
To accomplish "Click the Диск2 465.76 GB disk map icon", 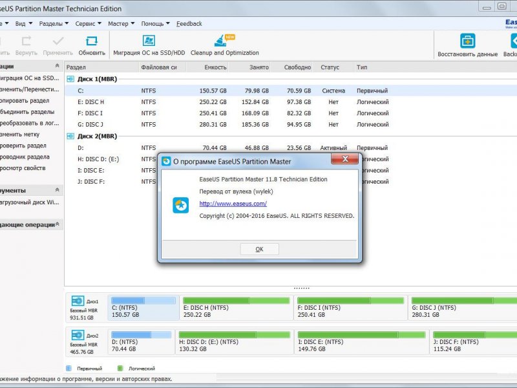I will click(78, 335).
